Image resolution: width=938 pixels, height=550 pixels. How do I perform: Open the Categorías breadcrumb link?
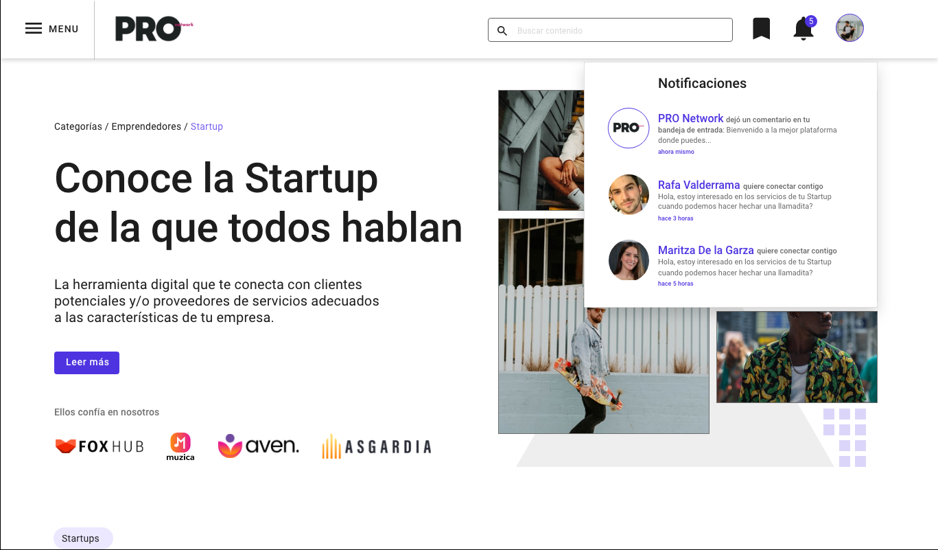pyautogui.click(x=78, y=126)
